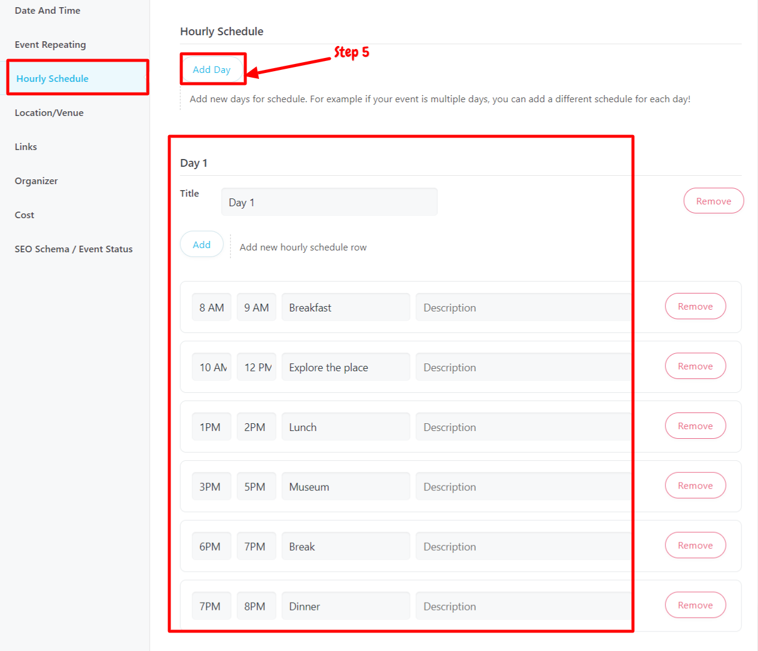The width and height of the screenshot is (758, 651).
Task: Edit the 9 AM end time field
Action: click(x=257, y=307)
